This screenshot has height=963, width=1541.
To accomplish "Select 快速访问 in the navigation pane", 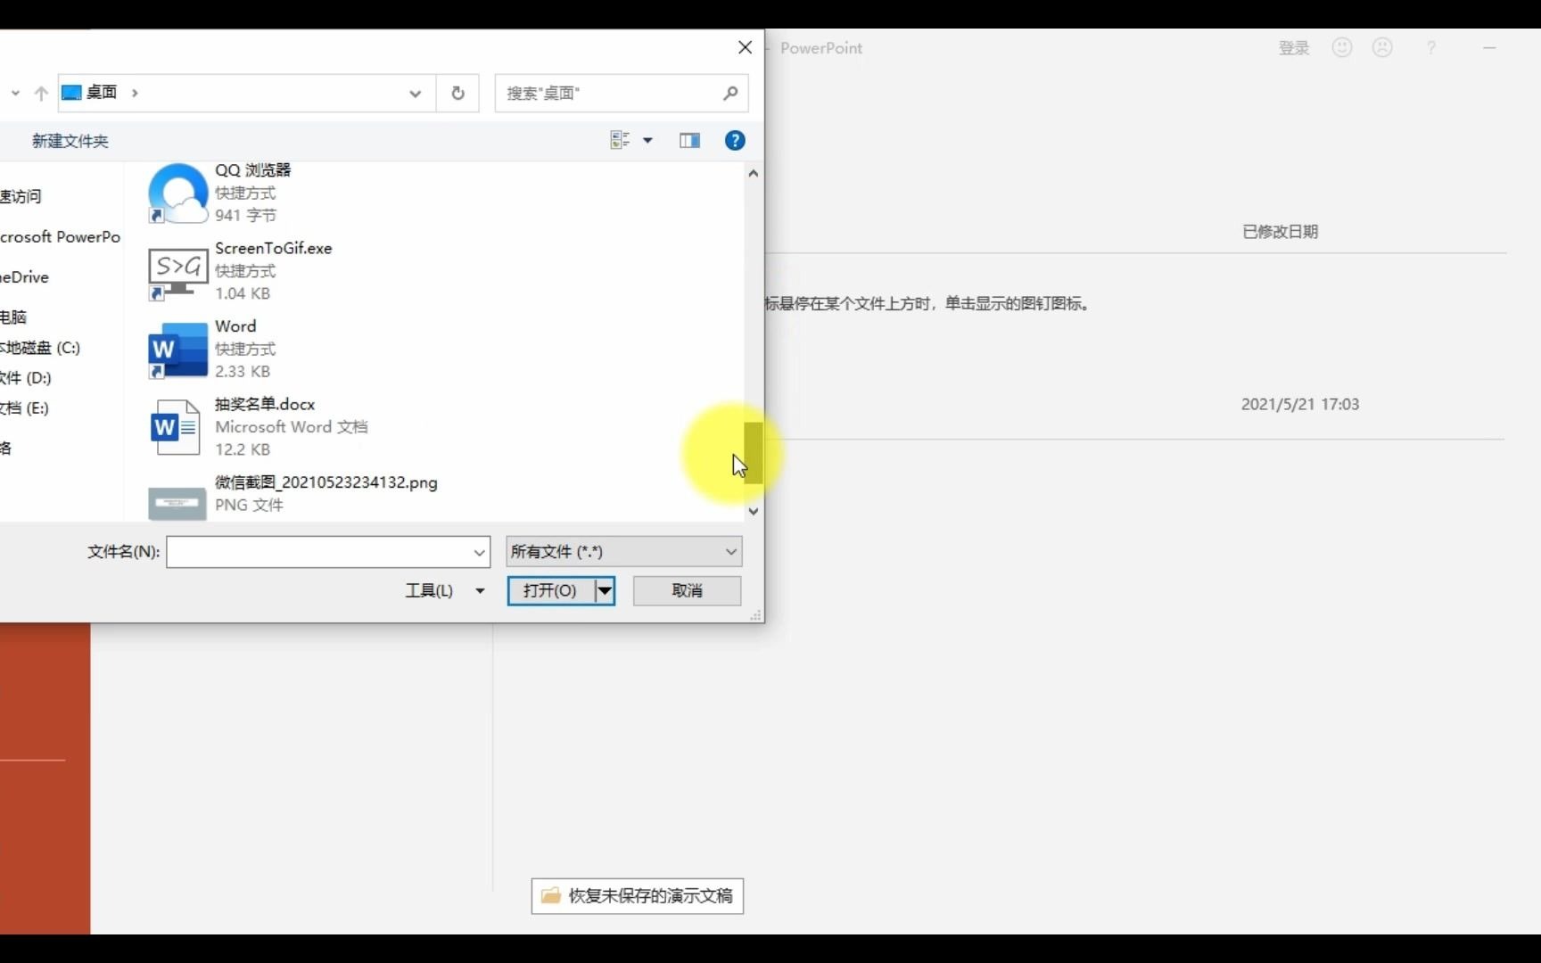I will coord(21,196).
